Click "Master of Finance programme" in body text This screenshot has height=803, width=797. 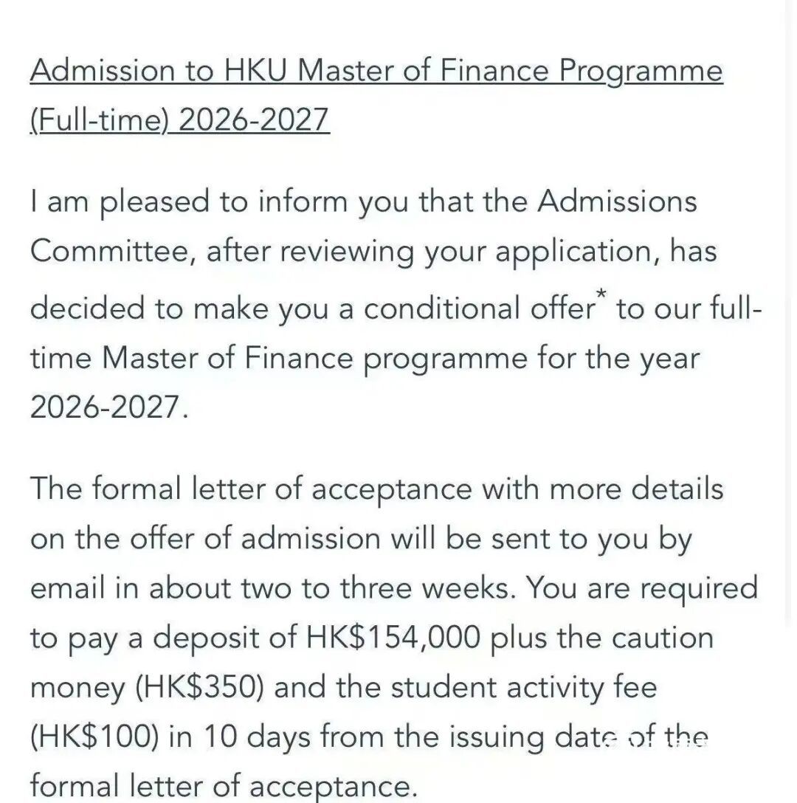pos(314,358)
